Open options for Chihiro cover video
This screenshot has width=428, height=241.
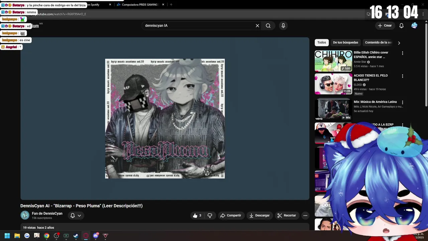pos(403,53)
